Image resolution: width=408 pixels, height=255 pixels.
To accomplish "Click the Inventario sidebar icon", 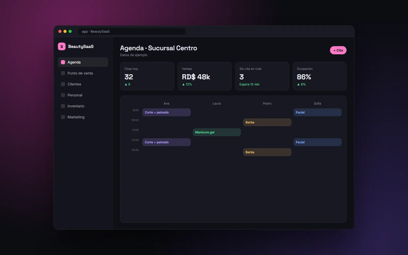I will 63,106.
